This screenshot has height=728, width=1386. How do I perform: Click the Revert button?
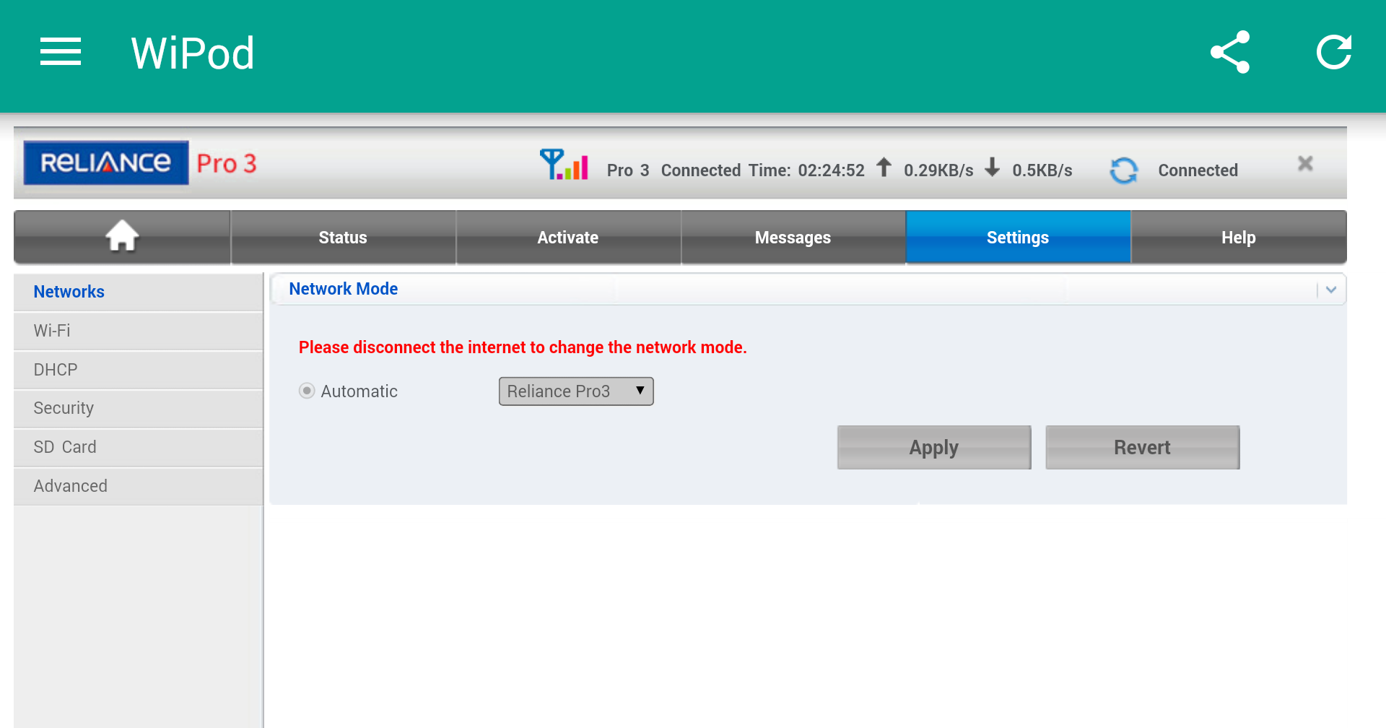pos(1143,447)
